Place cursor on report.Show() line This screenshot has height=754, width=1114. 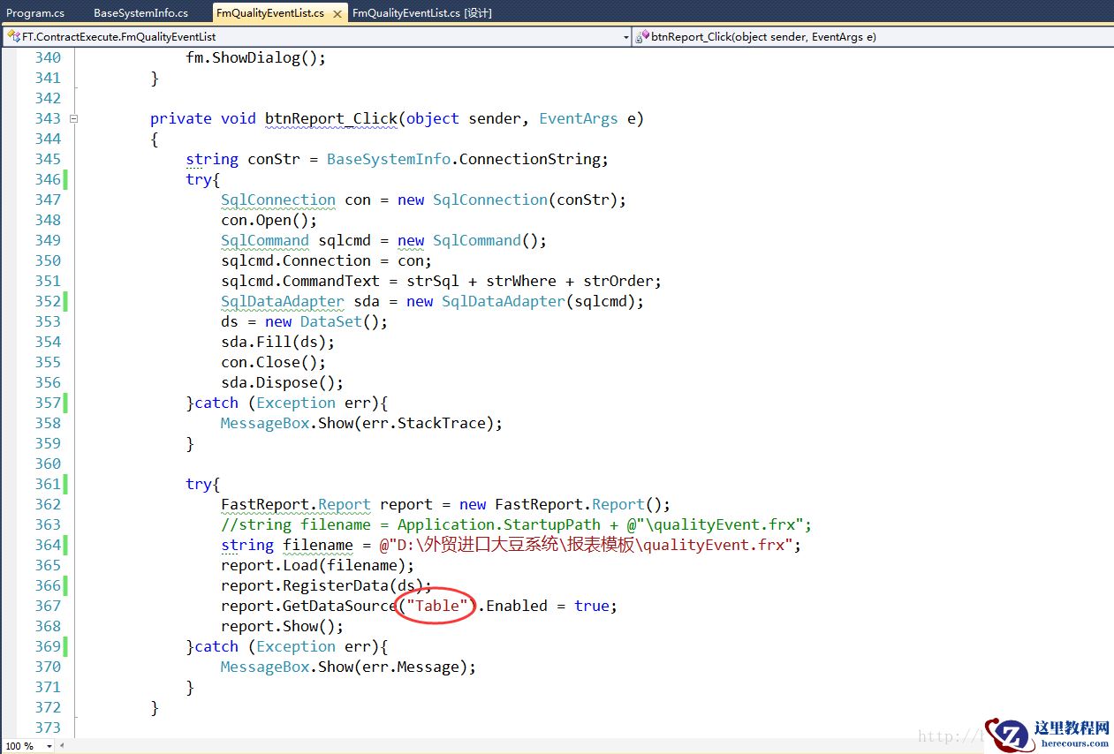pos(282,626)
